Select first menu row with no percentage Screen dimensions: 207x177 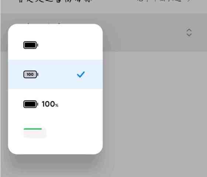(55, 45)
